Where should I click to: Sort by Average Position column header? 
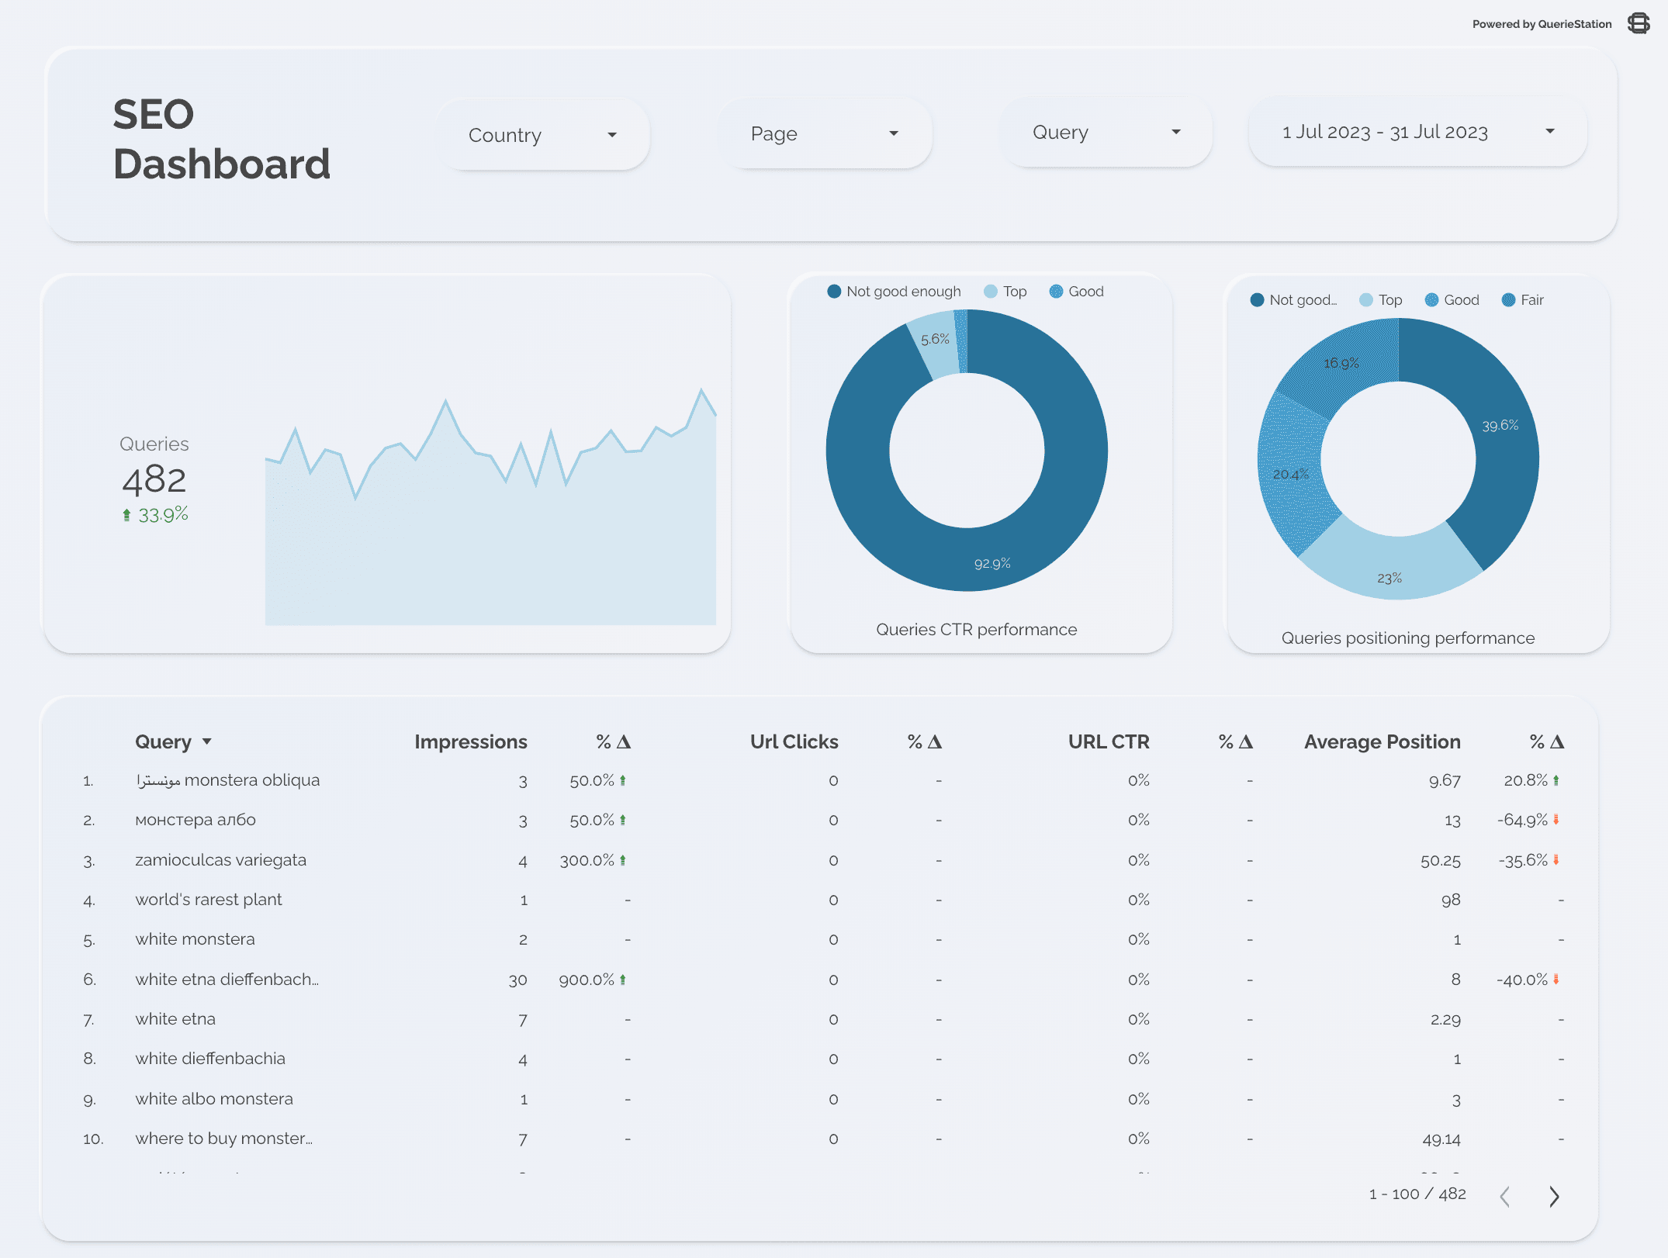(x=1382, y=741)
